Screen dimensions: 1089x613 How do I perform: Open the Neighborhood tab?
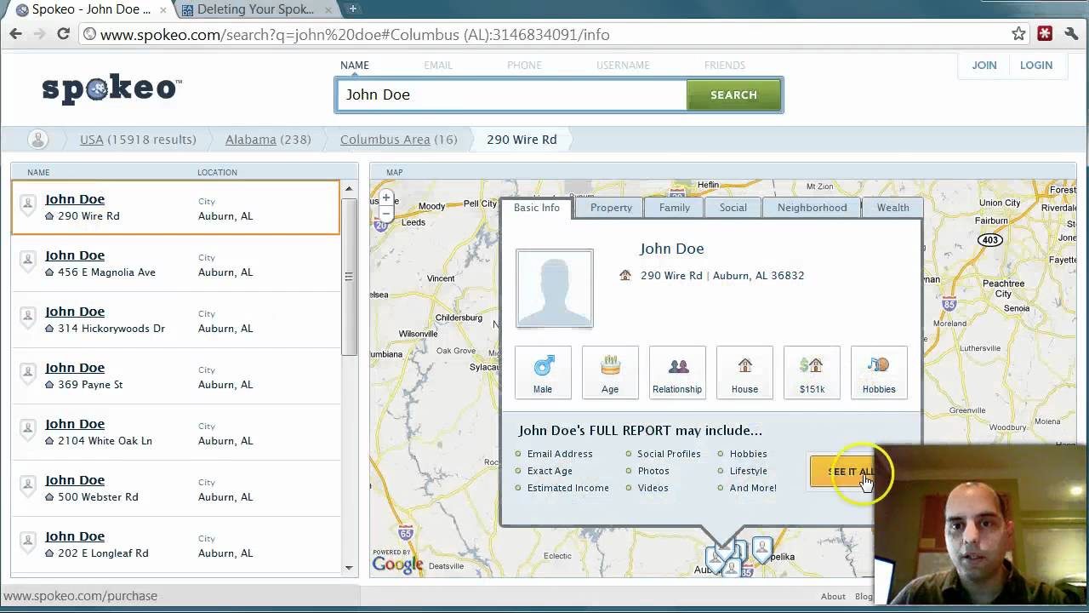[x=812, y=208]
